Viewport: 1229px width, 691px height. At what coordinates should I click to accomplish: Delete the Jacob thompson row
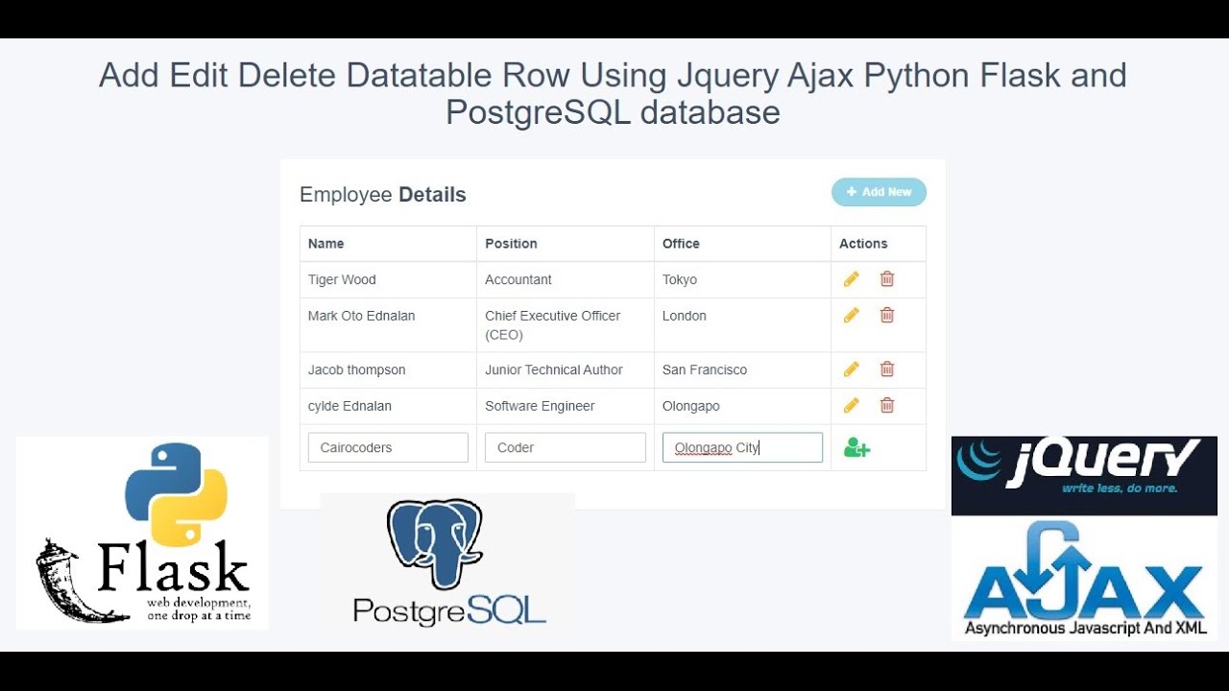click(887, 369)
